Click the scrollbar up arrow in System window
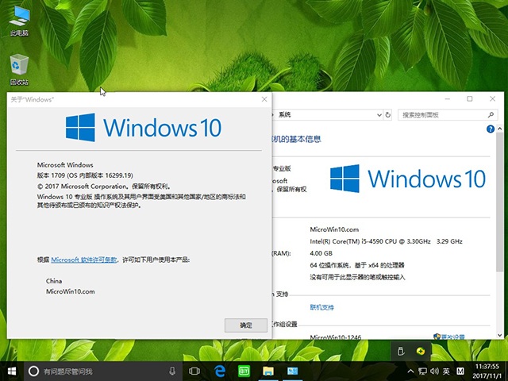508x381 pixels. pyautogui.click(x=499, y=129)
